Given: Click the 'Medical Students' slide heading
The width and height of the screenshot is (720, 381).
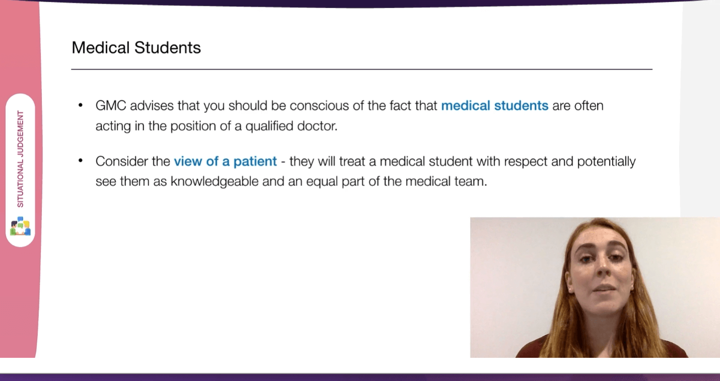Looking at the screenshot, I should click(x=136, y=48).
